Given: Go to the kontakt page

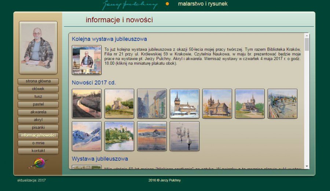Looking at the screenshot, I should (x=38, y=151).
